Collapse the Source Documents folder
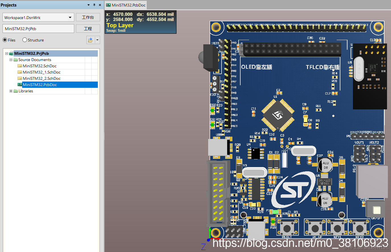The width and height of the screenshot is (391, 252). click(11, 60)
